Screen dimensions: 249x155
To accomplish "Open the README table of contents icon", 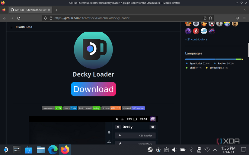I will pos(11,27).
